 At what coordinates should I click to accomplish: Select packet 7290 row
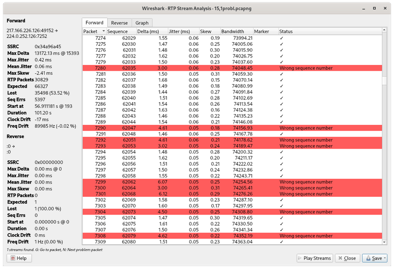click(232, 128)
